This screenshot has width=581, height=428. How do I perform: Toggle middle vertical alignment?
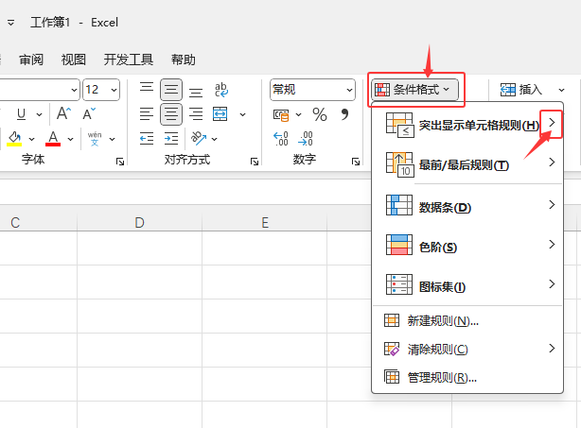[x=171, y=90]
